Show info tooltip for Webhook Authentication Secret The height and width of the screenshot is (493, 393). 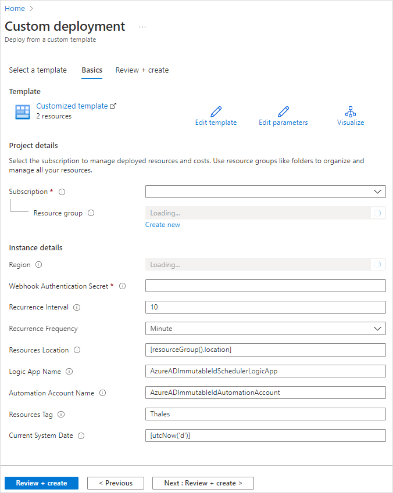click(x=122, y=286)
